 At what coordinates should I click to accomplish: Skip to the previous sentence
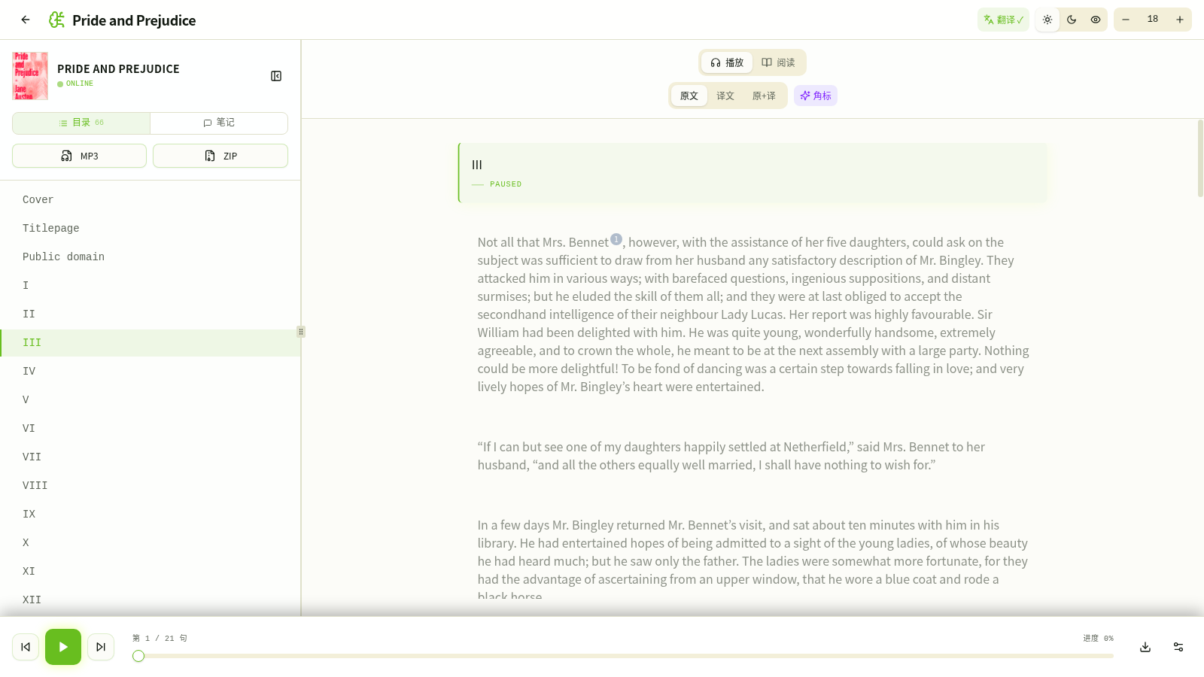26,647
